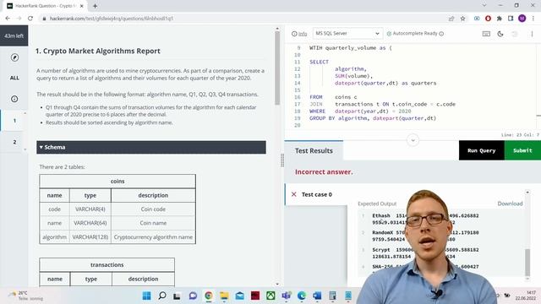Image resolution: width=541 pixels, height=304 pixels.
Task: Close the HackerRank Question tab
Action: (x=81, y=6)
